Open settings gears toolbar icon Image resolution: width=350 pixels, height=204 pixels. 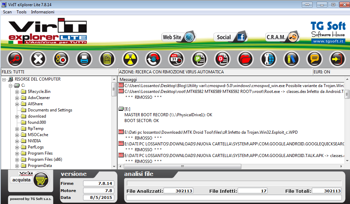pyautogui.click(x=61, y=59)
